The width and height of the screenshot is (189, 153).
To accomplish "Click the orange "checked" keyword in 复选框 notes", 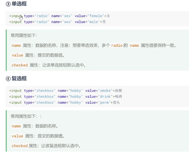I will pyautogui.click(x=20, y=146).
